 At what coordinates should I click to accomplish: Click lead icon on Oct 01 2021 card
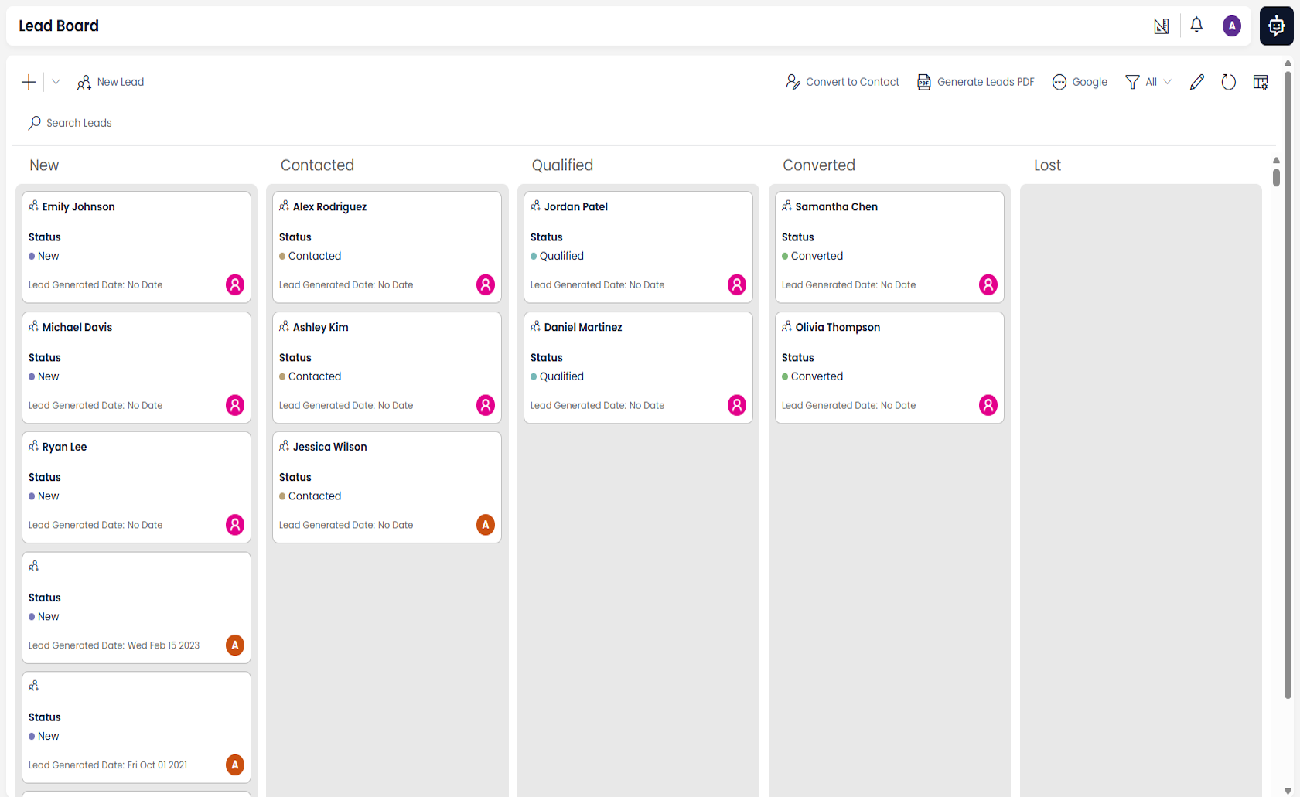click(33, 686)
